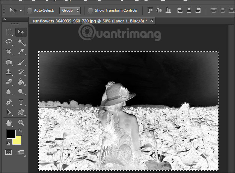Screen dimensions: 235x173
Task: Open the Group auto-select dropdown
Action: pos(70,10)
